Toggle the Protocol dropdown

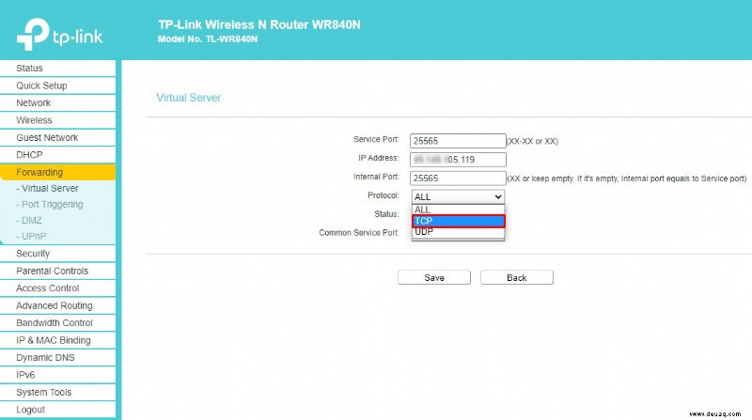point(458,196)
